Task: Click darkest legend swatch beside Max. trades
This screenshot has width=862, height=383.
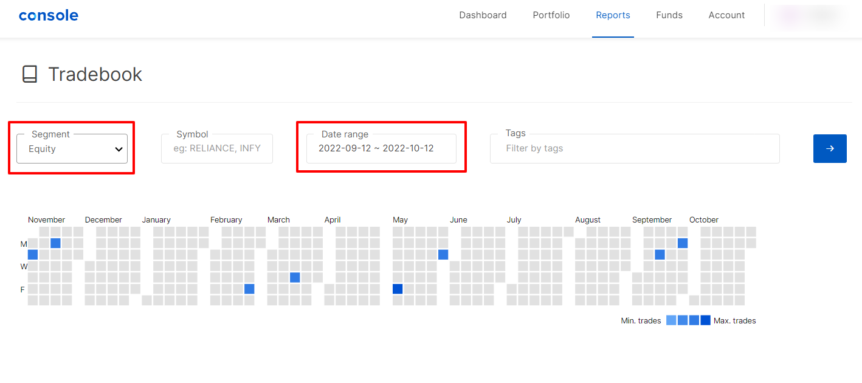Action: coord(705,320)
